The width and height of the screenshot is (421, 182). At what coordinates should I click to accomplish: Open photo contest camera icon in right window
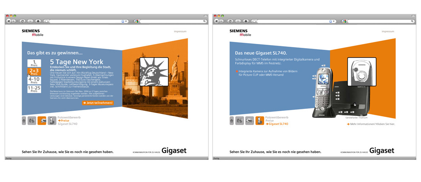pos(239,121)
